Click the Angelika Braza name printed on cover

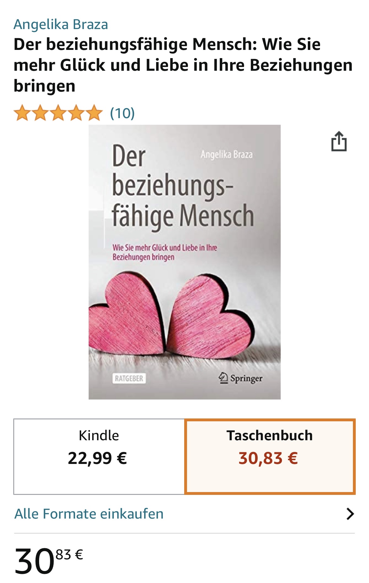click(x=226, y=154)
